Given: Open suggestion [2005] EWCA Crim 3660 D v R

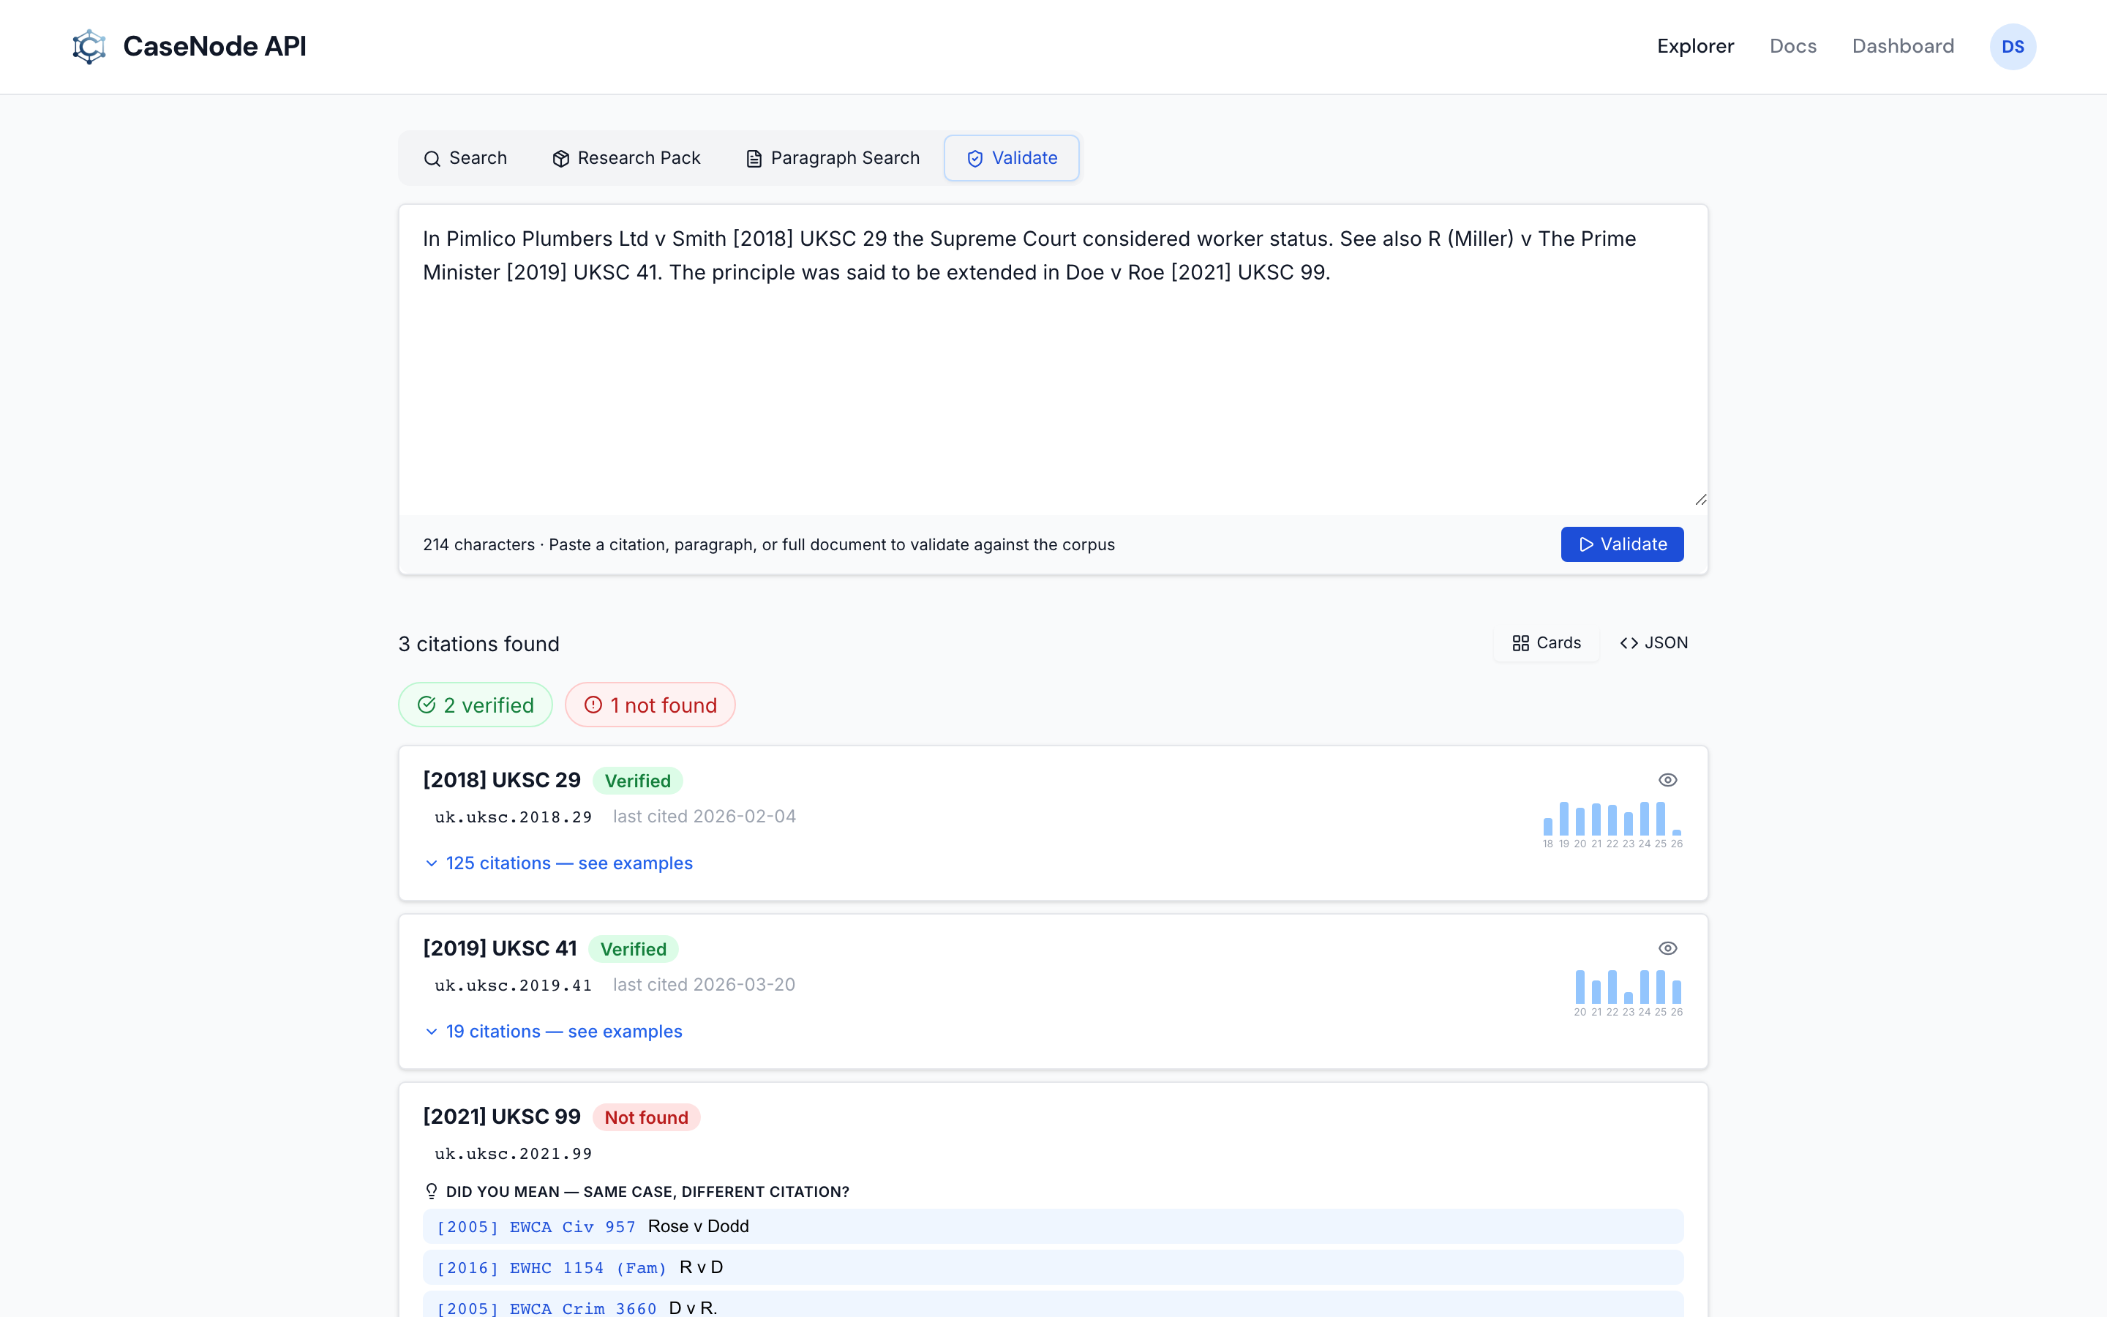Looking at the screenshot, I should 1053,1305.
